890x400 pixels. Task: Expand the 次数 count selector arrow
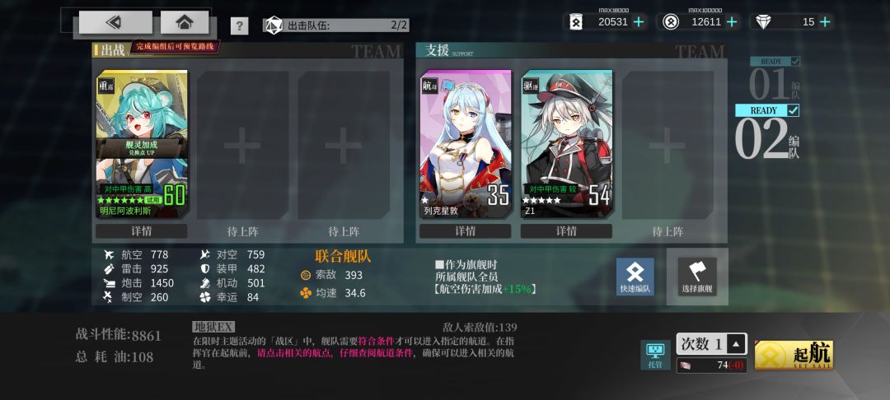736,343
